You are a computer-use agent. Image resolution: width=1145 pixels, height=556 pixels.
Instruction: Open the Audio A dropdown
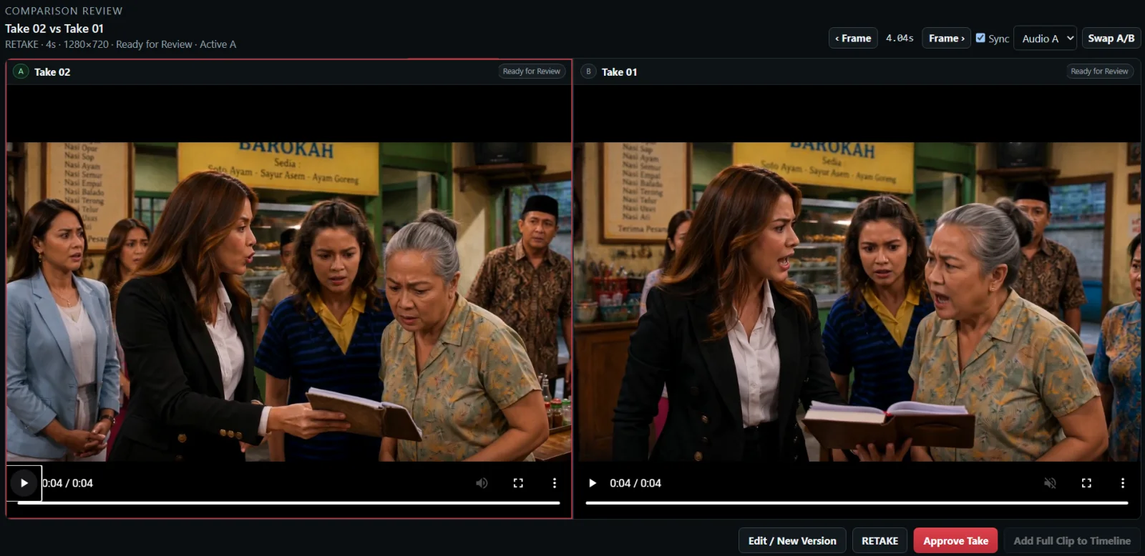1045,39
